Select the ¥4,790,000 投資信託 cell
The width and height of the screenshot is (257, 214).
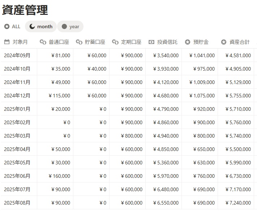coord(164,109)
